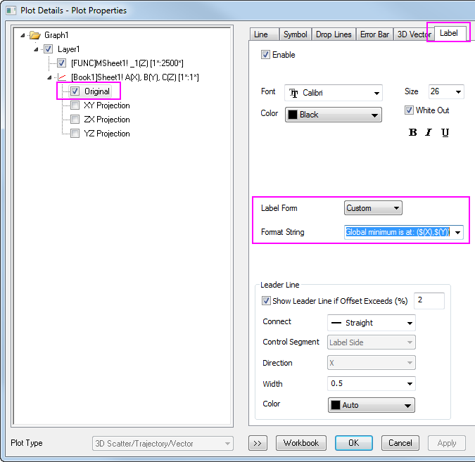Open the font Color dropdown showing Black
This screenshot has height=462, width=475.
pyautogui.click(x=334, y=115)
